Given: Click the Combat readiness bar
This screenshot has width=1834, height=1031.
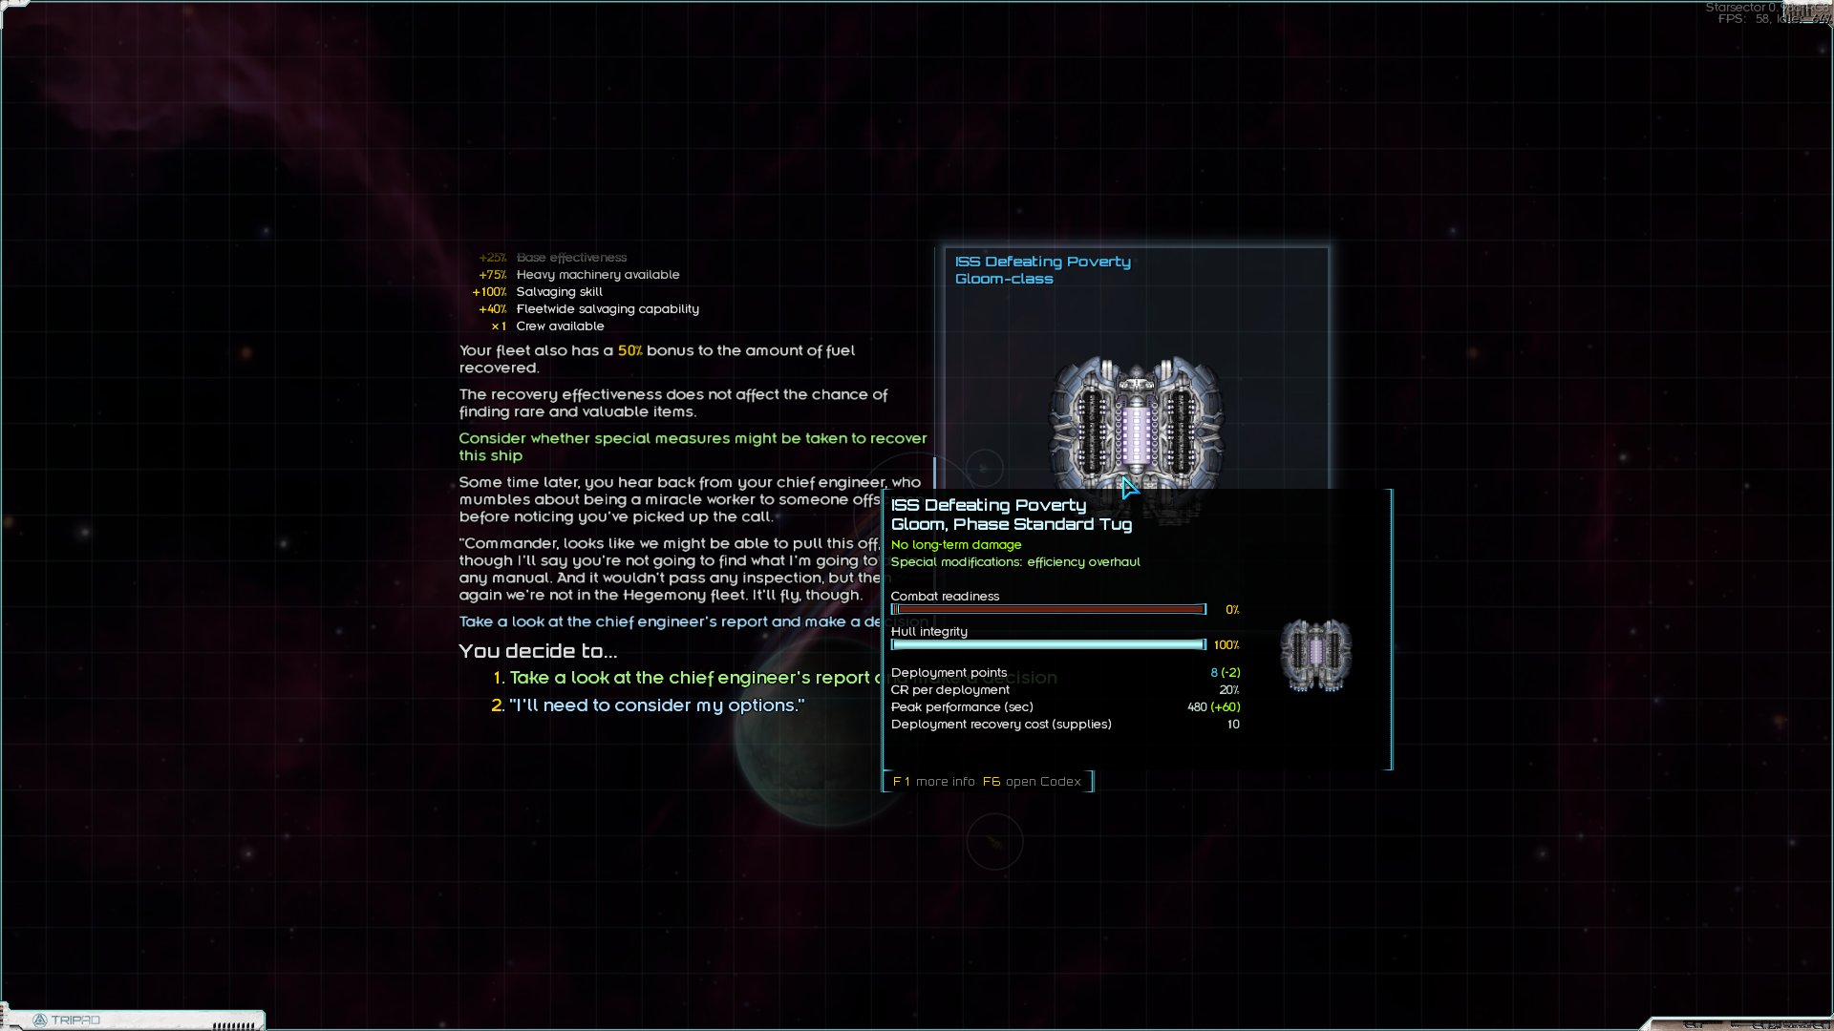Looking at the screenshot, I should tap(1049, 609).
